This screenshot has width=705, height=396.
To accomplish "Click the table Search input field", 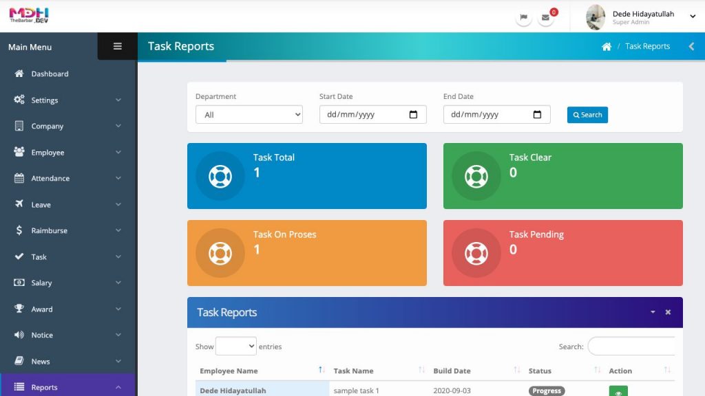I will click(x=631, y=346).
